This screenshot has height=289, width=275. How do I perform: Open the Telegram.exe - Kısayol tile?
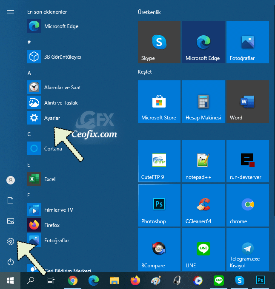click(x=248, y=249)
